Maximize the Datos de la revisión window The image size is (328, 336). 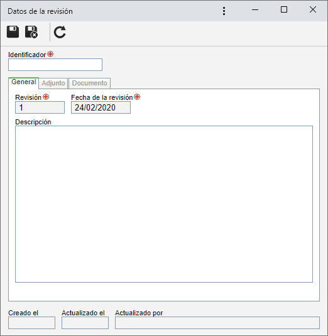[284, 9]
